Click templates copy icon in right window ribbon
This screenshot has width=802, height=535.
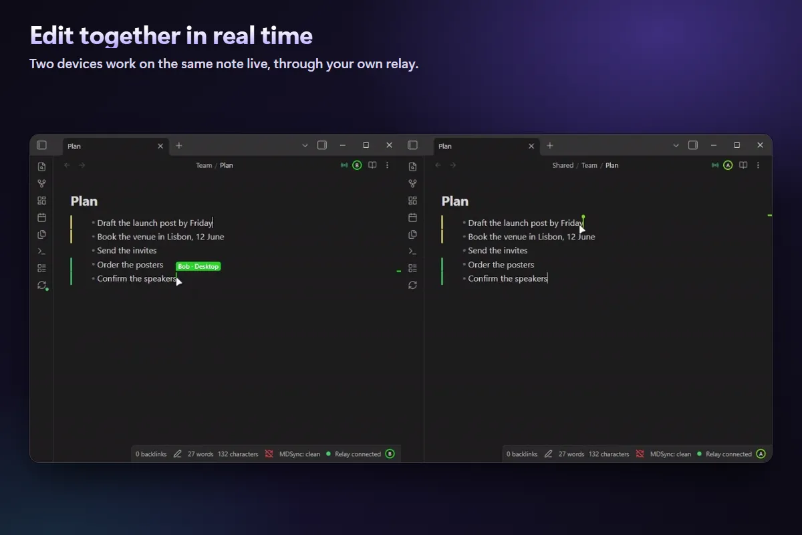pos(412,234)
